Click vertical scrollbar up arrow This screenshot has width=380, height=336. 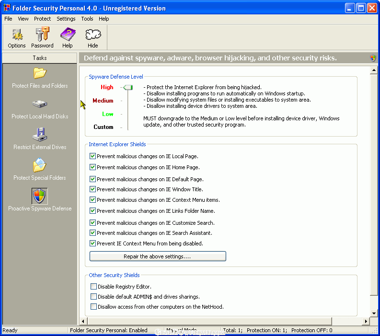pos(374,70)
